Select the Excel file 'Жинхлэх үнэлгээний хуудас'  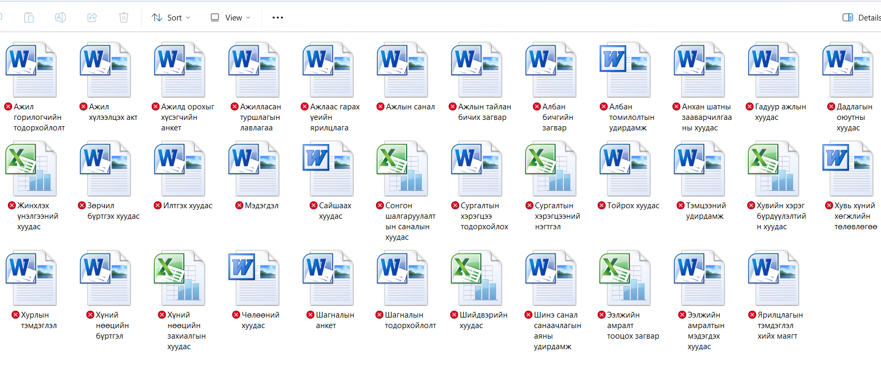coord(31,169)
